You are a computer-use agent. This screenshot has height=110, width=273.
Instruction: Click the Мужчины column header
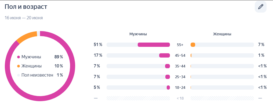[x=138, y=34]
